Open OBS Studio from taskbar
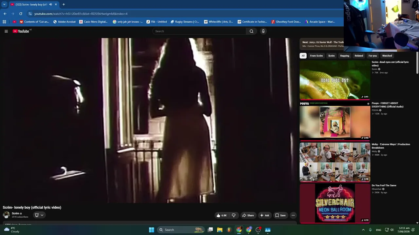 258,230
